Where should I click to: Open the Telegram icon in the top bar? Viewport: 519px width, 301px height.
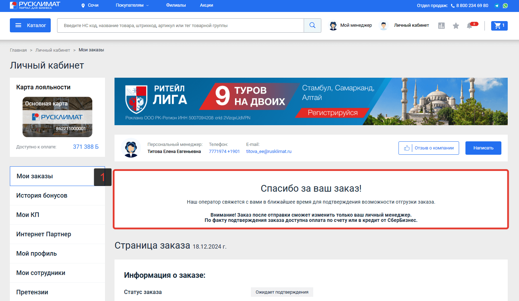pyautogui.click(x=497, y=6)
